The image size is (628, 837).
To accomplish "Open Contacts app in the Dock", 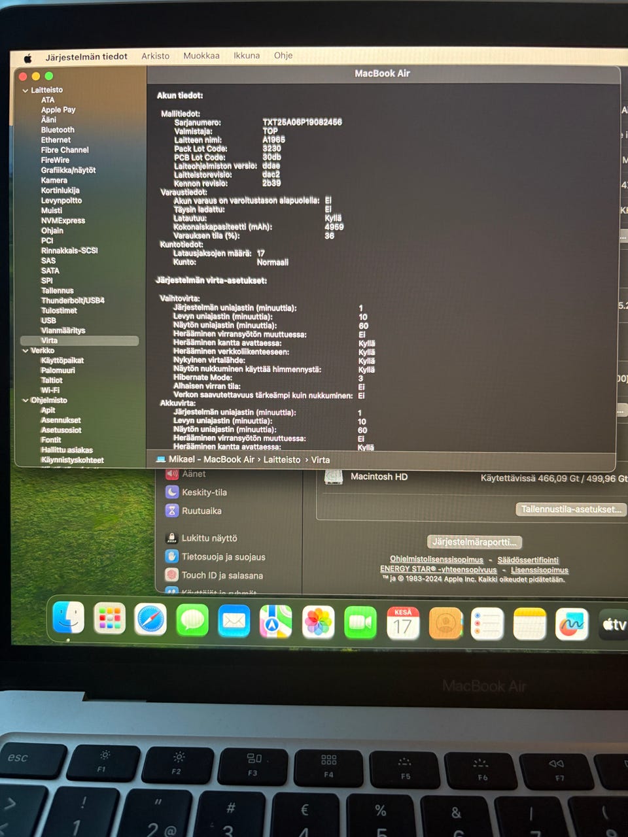I will click(445, 624).
